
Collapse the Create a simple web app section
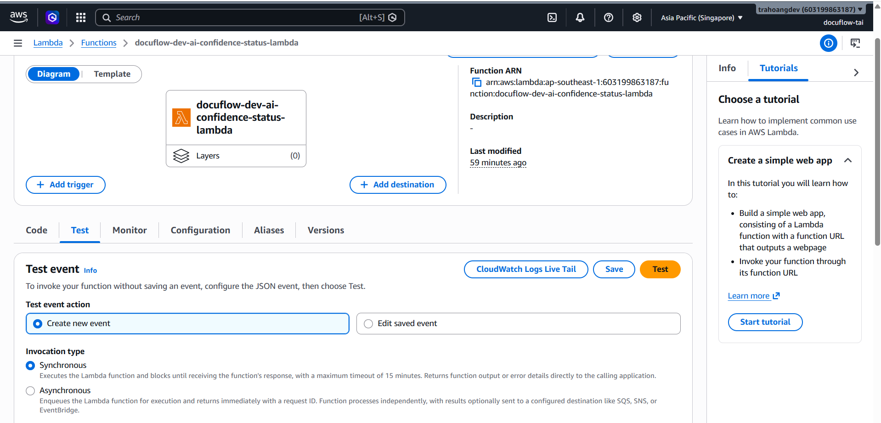(x=848, y=160)
